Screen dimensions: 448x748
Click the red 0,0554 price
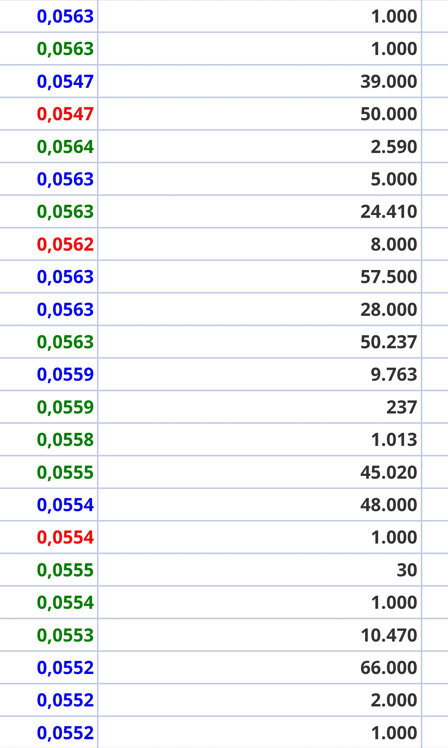click(x=65, y=537)
